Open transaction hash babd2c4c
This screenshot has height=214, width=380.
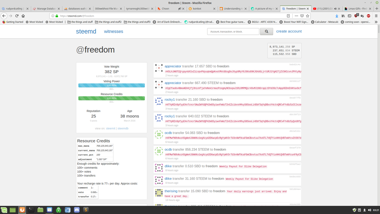point(295,64)
